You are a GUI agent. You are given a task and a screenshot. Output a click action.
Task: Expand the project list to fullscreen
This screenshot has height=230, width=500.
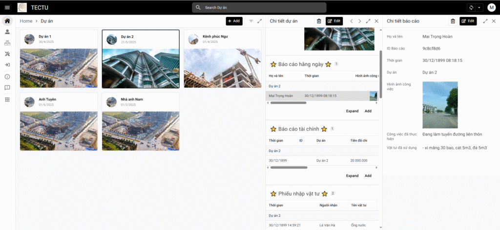point(260,21)
